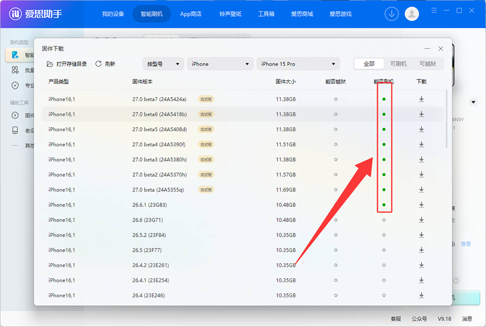Open the 爱思游戏 top tab
This screenshot has height=327, width=486.
[x=340, y=14]
